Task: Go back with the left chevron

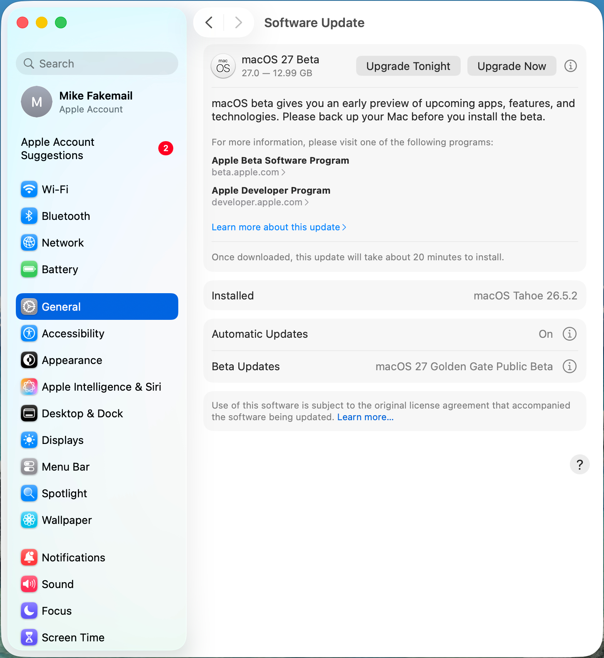Action: point(209,22)
